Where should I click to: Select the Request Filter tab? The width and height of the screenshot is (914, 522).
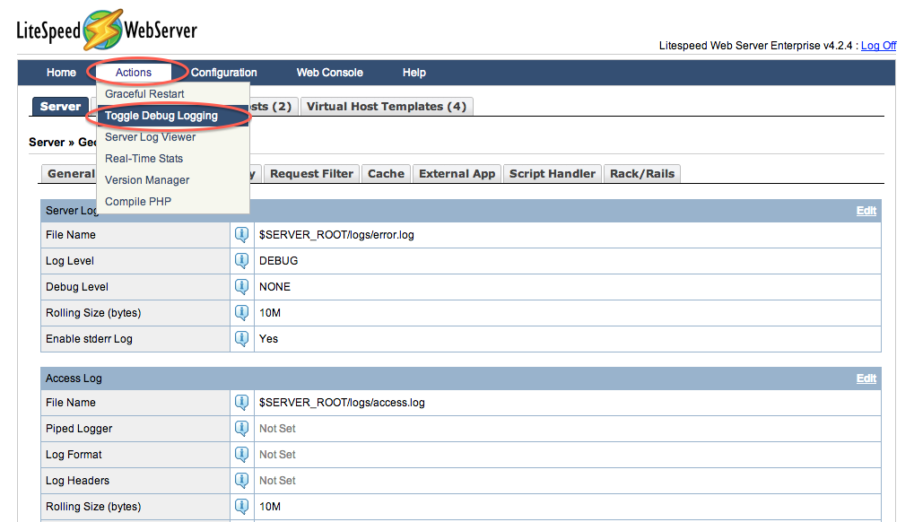pyautogui.click(x=311, y=173)
